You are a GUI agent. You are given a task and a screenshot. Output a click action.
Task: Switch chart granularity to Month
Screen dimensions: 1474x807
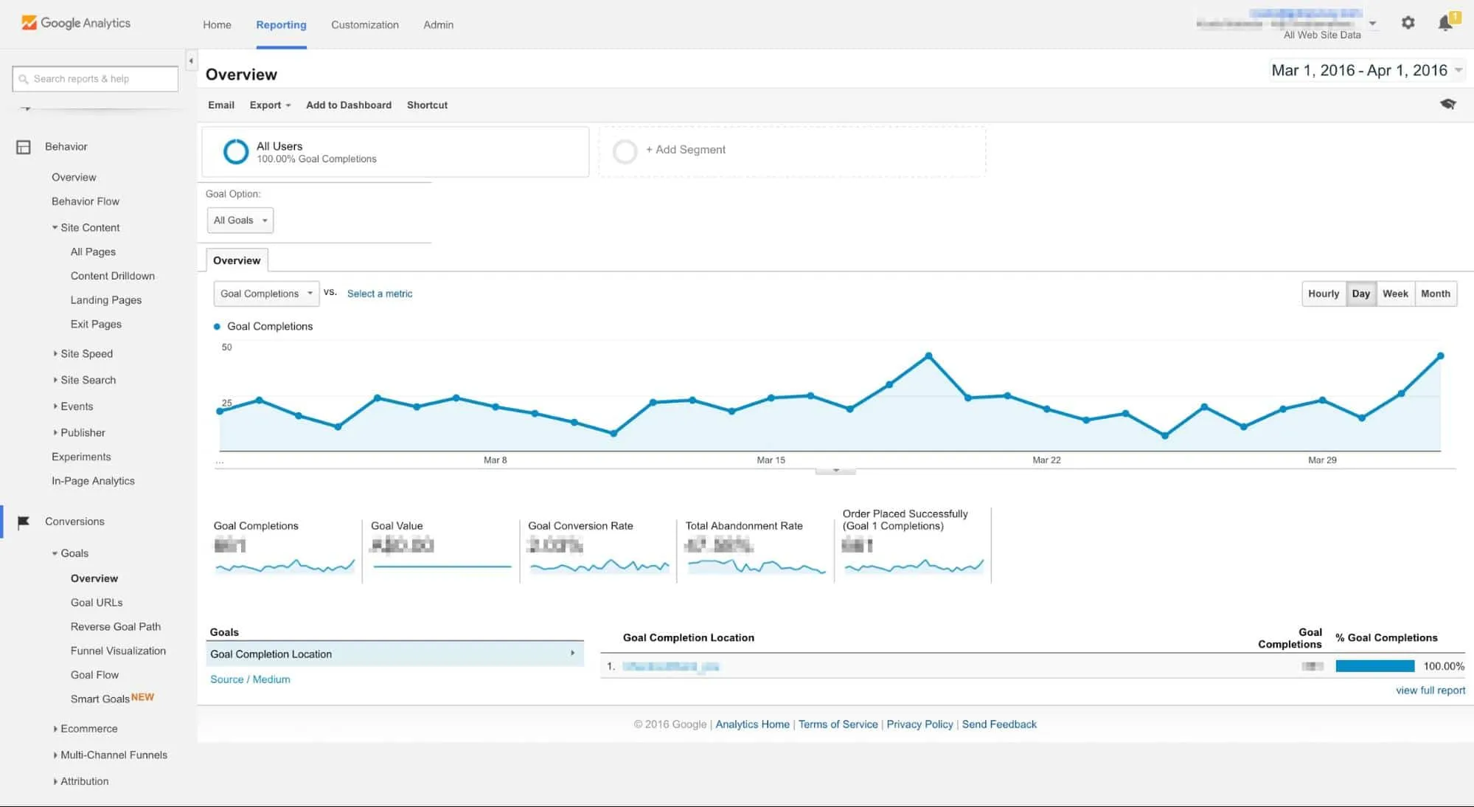point(1436,294)
